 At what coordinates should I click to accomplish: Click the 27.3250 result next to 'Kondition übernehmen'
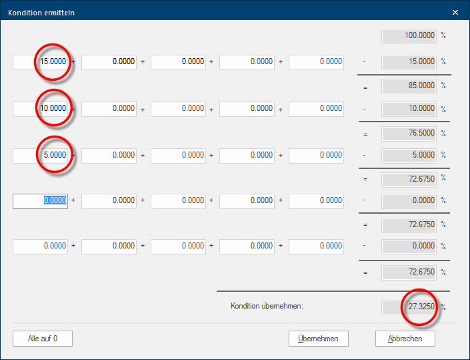coord(409,307)
